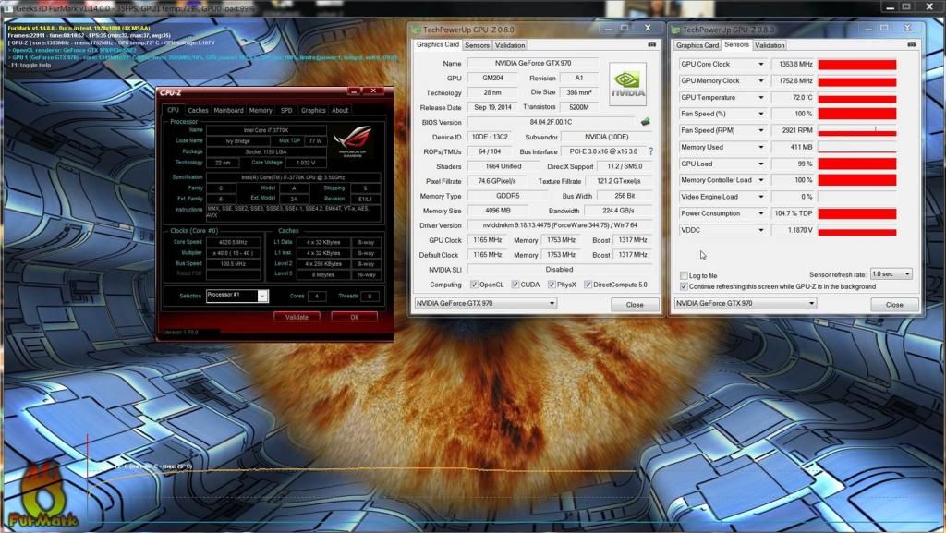
Task: Click the green BIOS save chip icon
Action: (x=645, y=122)
